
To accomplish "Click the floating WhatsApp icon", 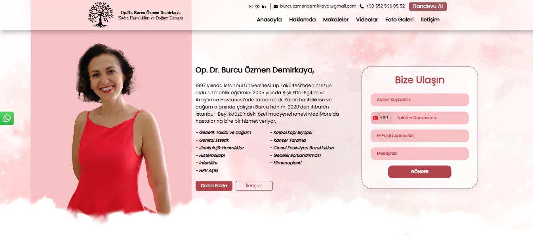I will 7,118.
